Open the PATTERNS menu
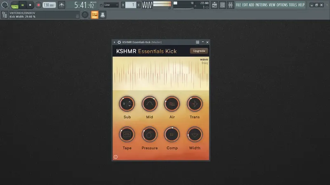 tap(262, 5)
